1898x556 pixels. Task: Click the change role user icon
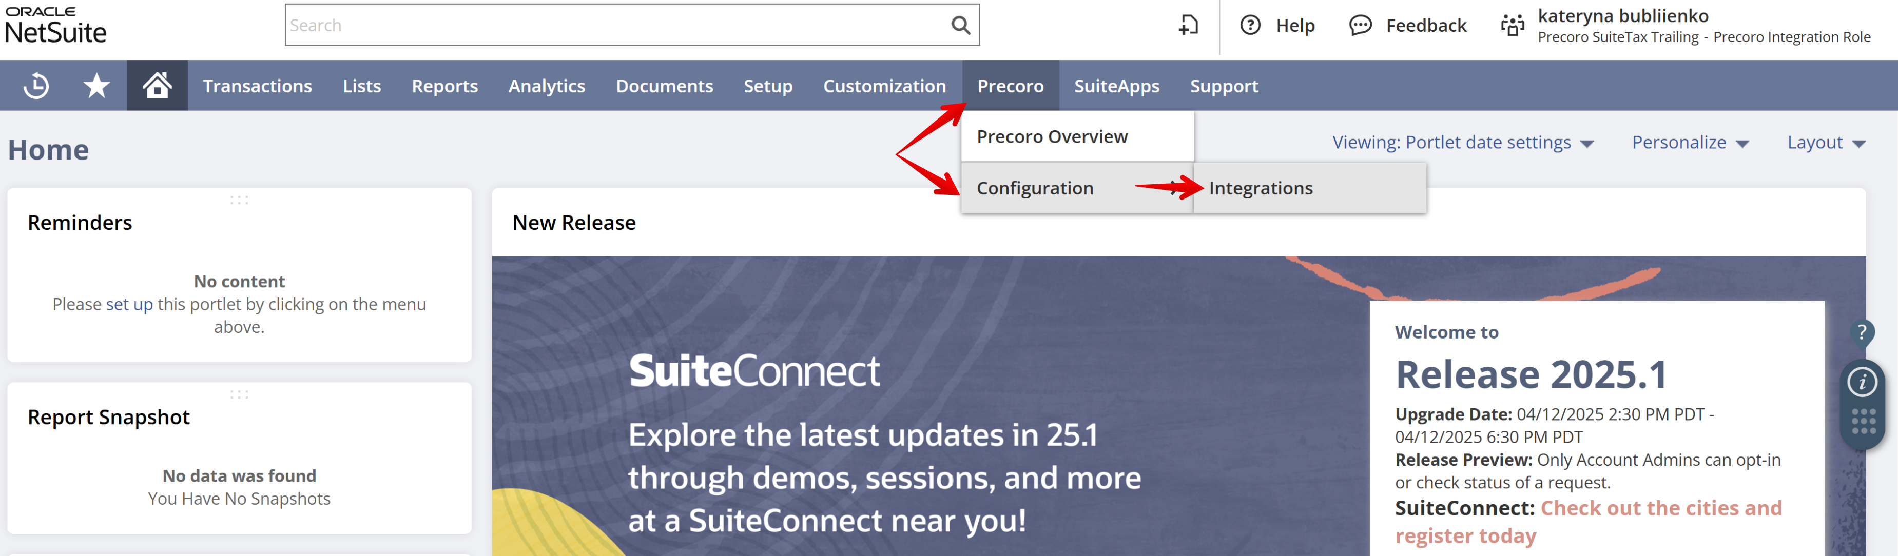pos(1513,25)
